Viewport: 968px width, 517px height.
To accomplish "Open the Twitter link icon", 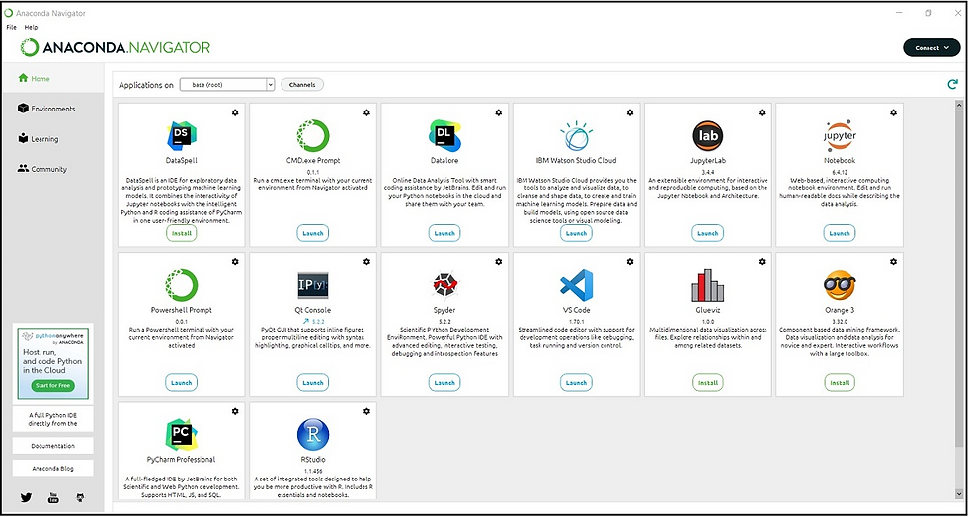I will coord(26,498).
